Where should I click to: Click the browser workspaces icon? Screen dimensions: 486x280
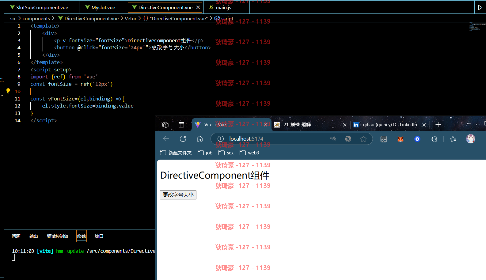pos(165,125)
